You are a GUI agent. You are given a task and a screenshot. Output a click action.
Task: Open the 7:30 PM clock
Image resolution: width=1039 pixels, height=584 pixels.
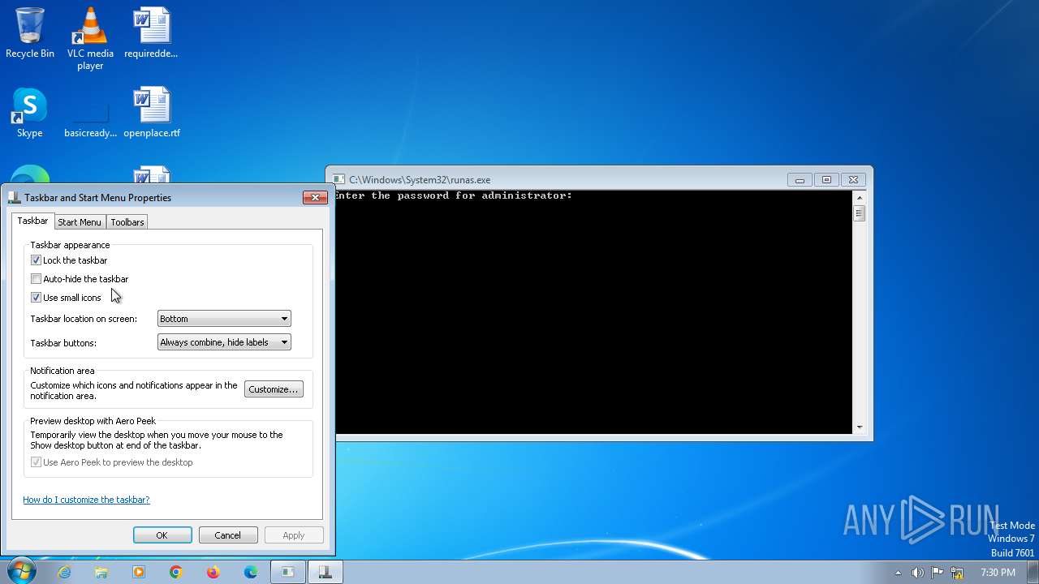(998, 573)
